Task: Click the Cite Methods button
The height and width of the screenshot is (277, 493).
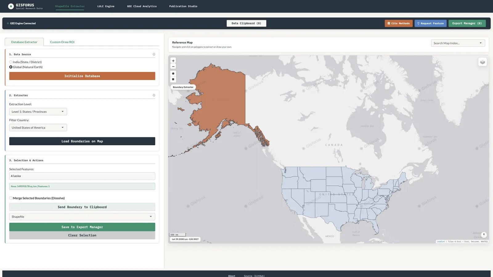Action: (398, 23)
